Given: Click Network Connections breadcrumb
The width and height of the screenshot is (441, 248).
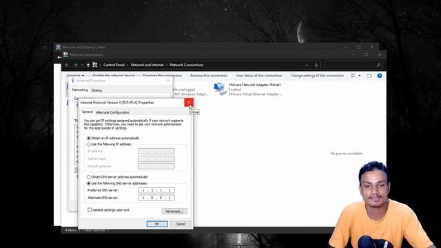Looking at the screenshot, I should pos(187,65).
